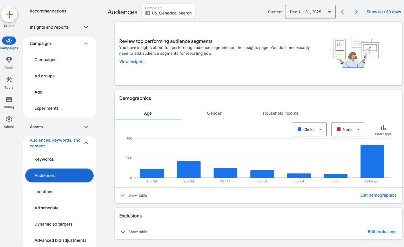Click the Tools wrench icon
Screen dimensions: 404x247
pos(9,80)
